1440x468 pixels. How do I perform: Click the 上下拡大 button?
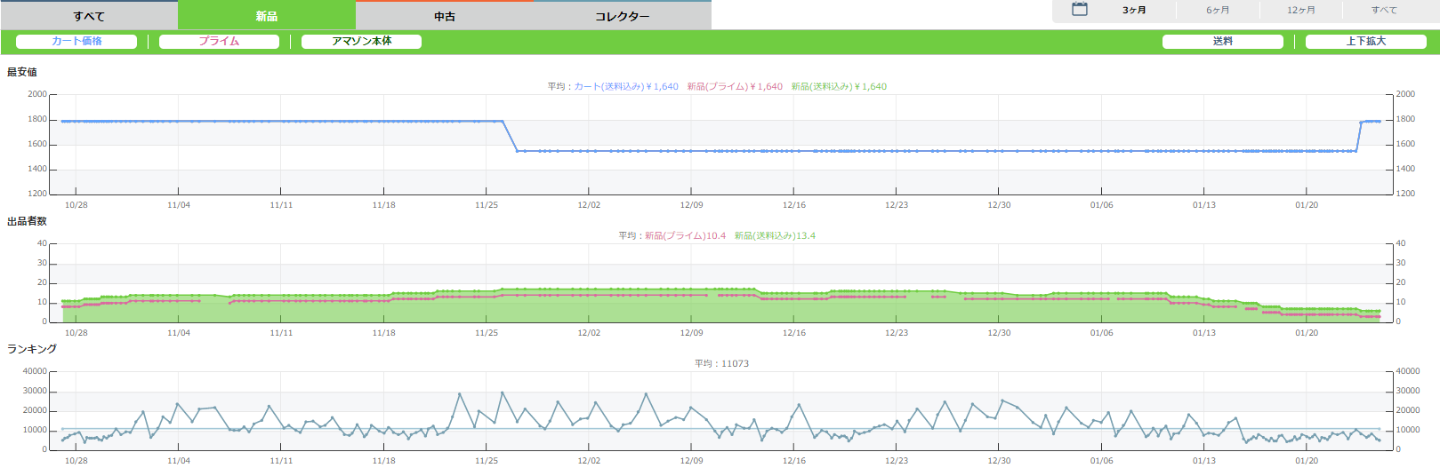(1365, 42)
